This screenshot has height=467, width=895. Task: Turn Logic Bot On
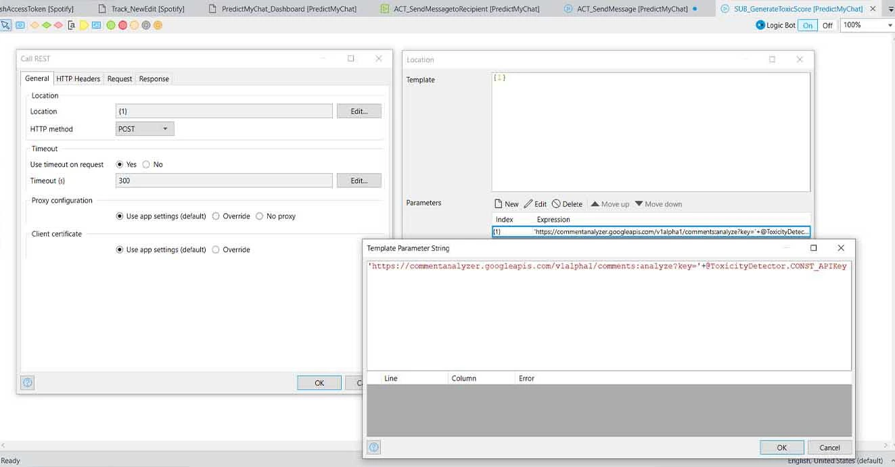coord(808,25)
